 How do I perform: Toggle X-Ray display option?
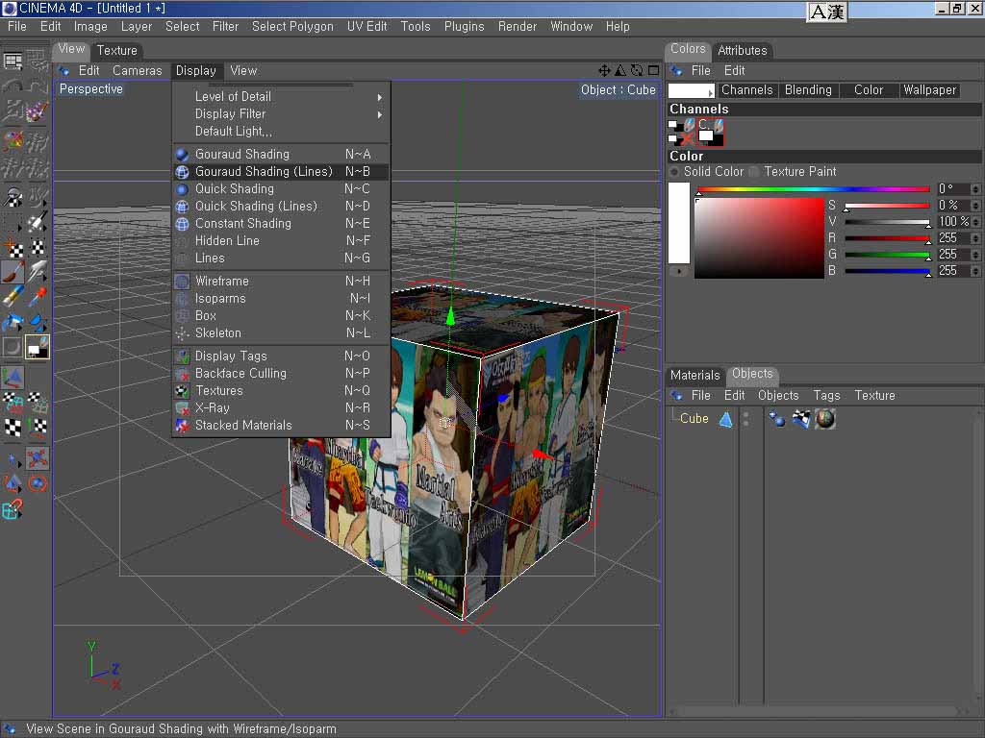pos(281,407)
